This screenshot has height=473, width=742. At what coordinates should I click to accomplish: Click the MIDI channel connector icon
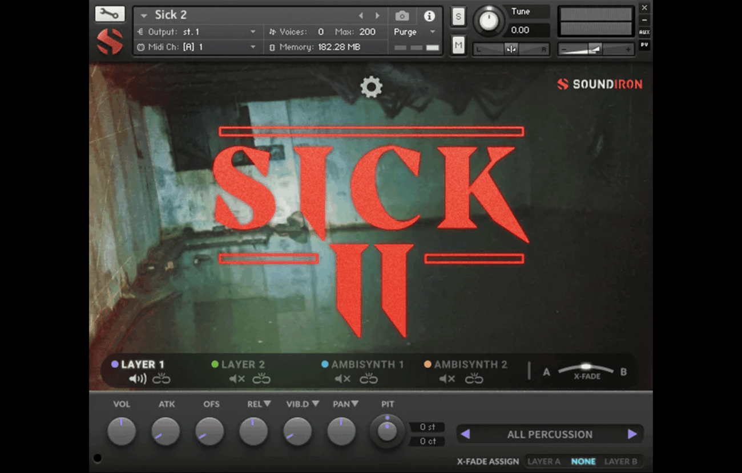(141, 47)
